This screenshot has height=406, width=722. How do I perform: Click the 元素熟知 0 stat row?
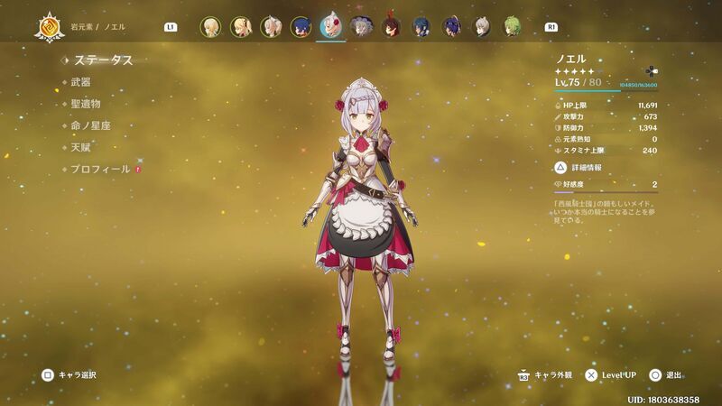tap(606, 139)
